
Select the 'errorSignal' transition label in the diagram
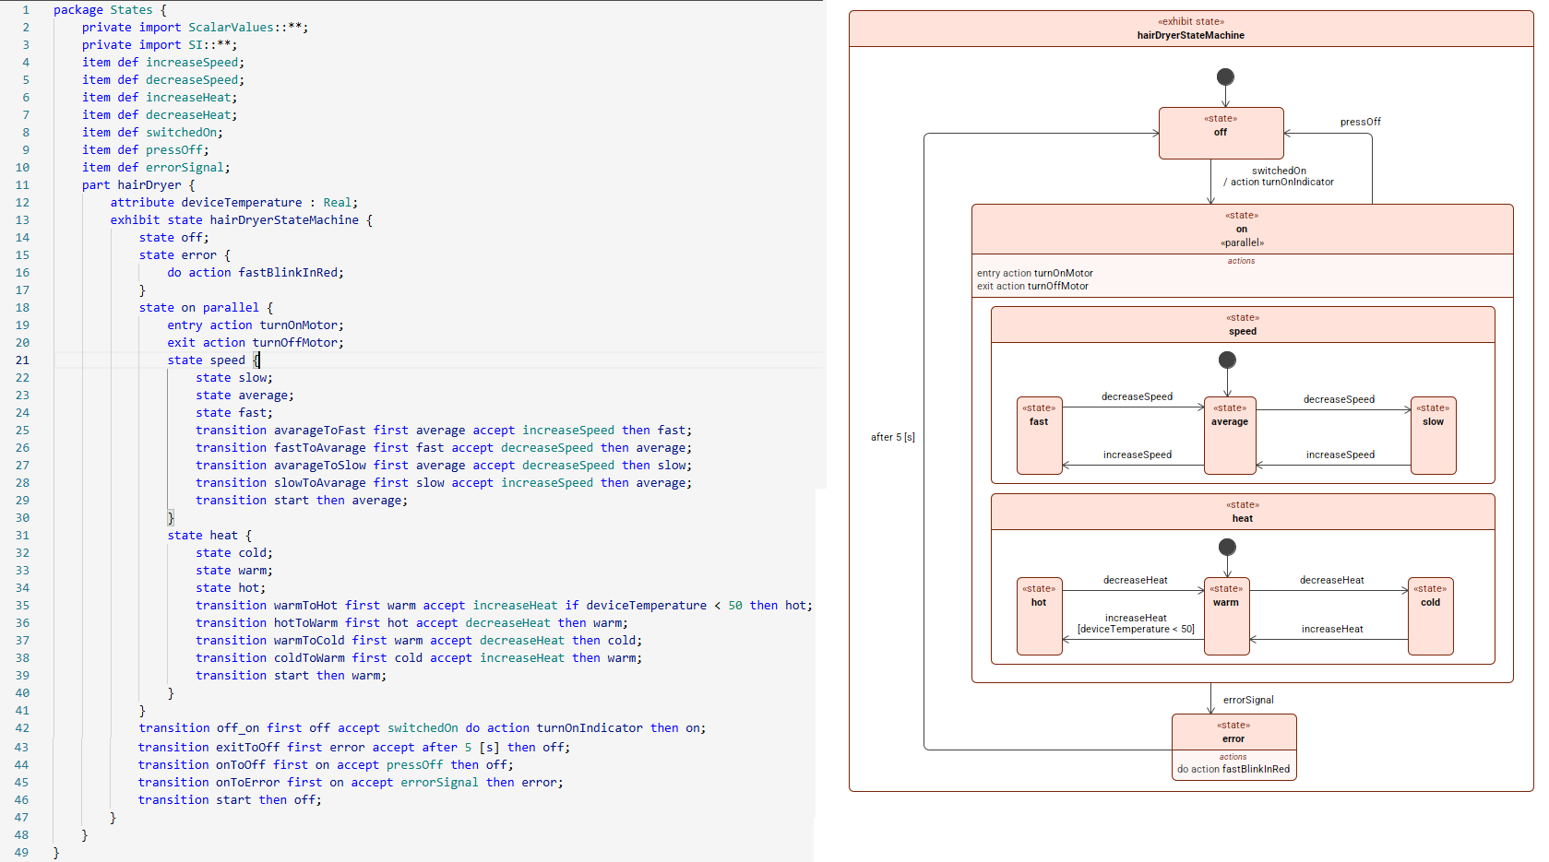1248,700
